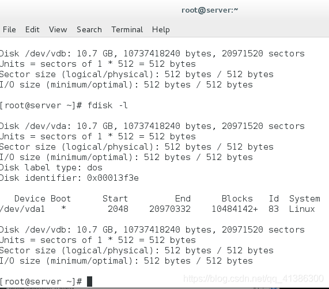The width and height of the screenshot is (329, 289).
Task: Click the 'System' column header
Action: [305, 199]
